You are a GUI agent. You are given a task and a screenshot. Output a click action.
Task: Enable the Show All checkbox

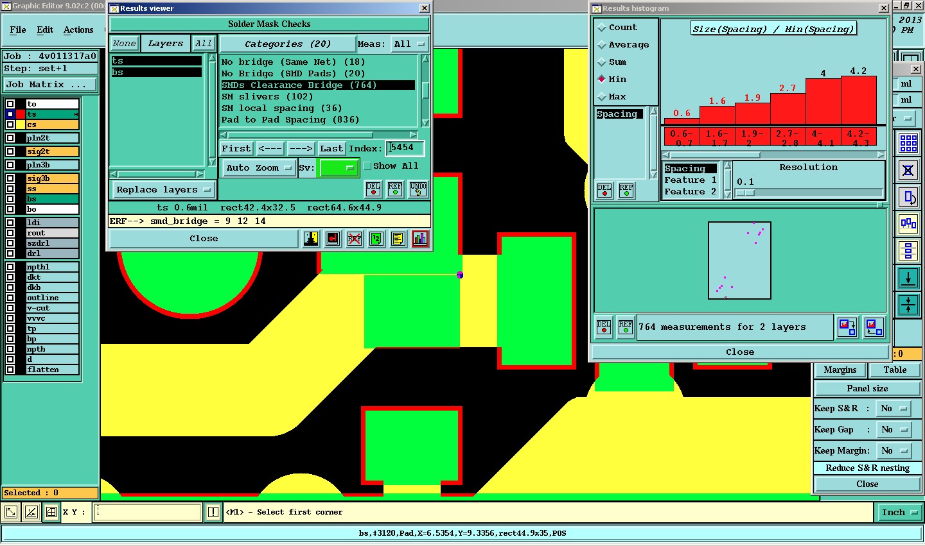coord(367,166)
